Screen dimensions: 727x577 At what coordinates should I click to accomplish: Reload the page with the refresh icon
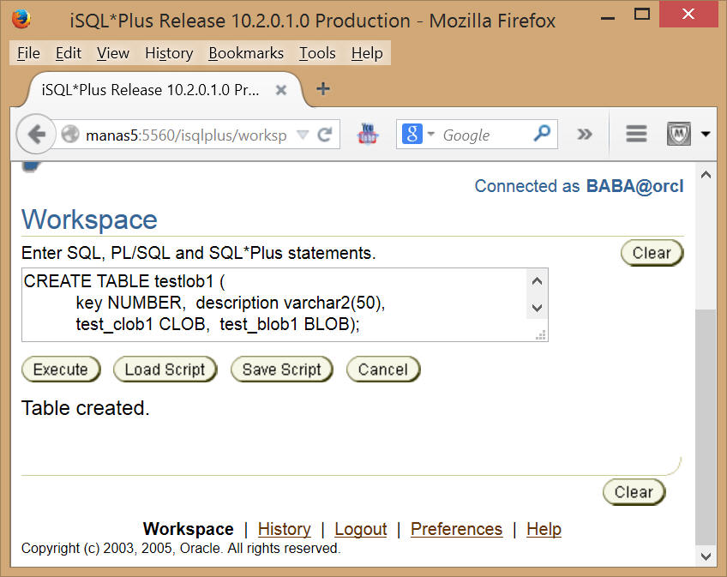[325, 135]
